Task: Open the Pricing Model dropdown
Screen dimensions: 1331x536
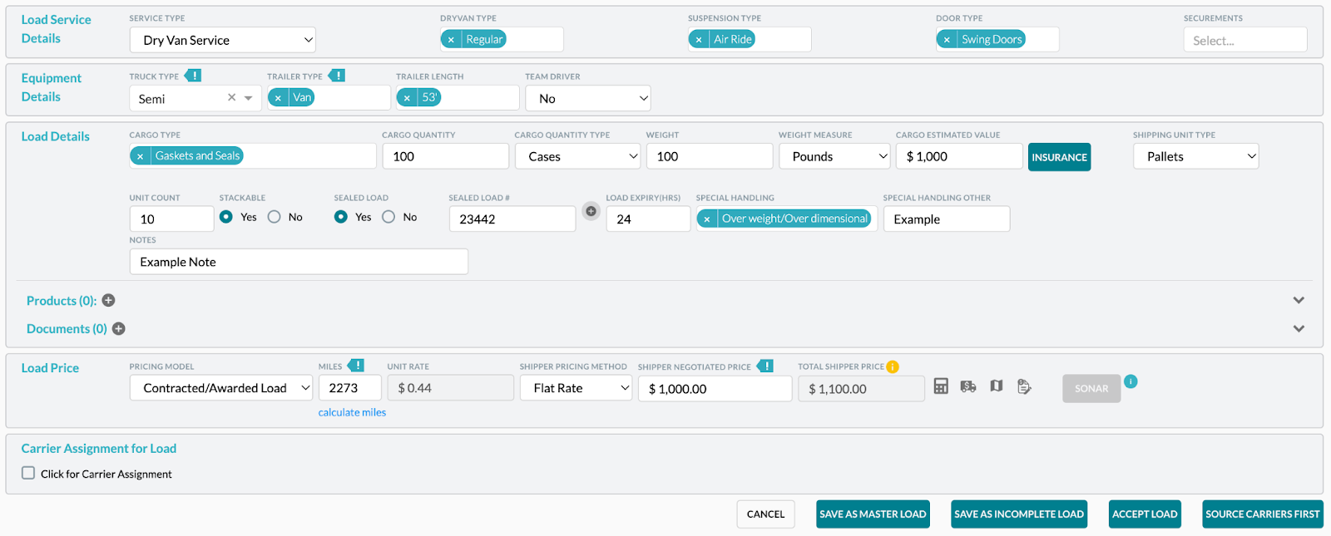Action: point(221,388)
